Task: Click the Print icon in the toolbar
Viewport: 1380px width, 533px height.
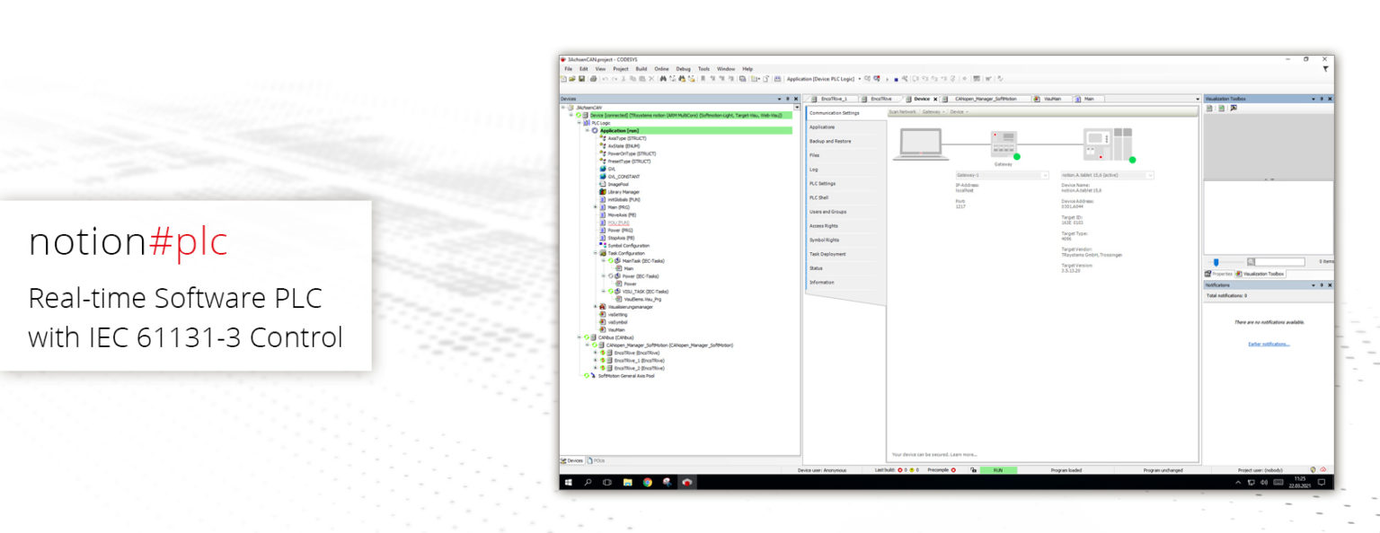Action: pos(593,79)
